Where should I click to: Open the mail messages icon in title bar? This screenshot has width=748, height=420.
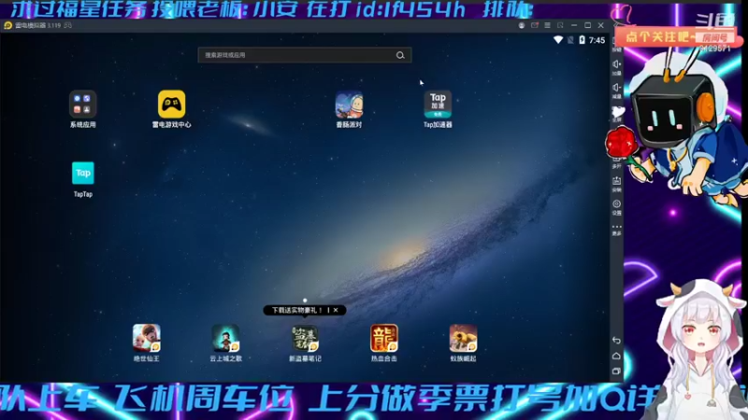coord(534,25)
